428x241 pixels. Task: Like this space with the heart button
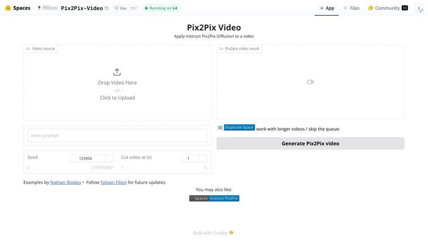coord(120,8)
